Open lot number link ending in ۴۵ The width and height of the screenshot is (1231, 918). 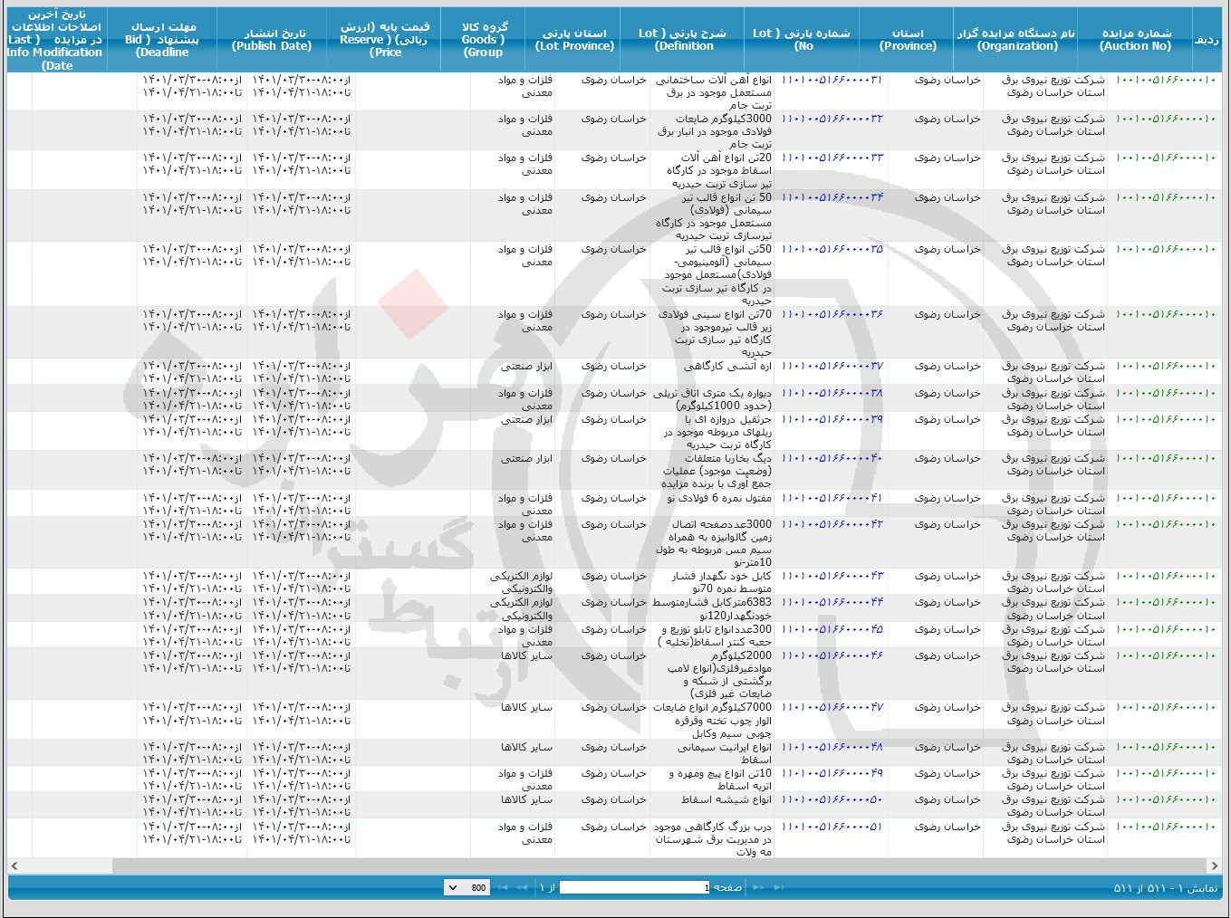coord(832,629)
